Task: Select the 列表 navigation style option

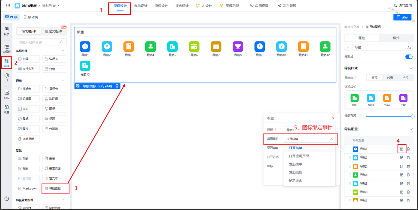Action: [x=390, y=78]
